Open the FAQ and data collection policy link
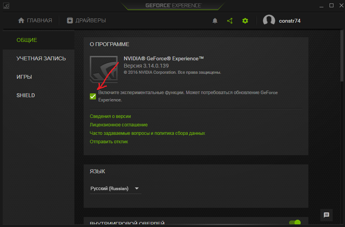Viewport: 345px width, 227px height. coord(147,133)
